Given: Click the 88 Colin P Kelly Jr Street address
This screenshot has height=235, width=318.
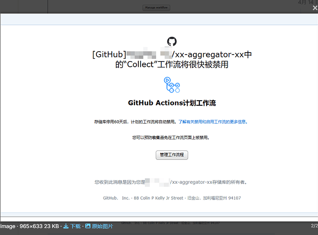Looking at the screenshot, I should [159, 198].
